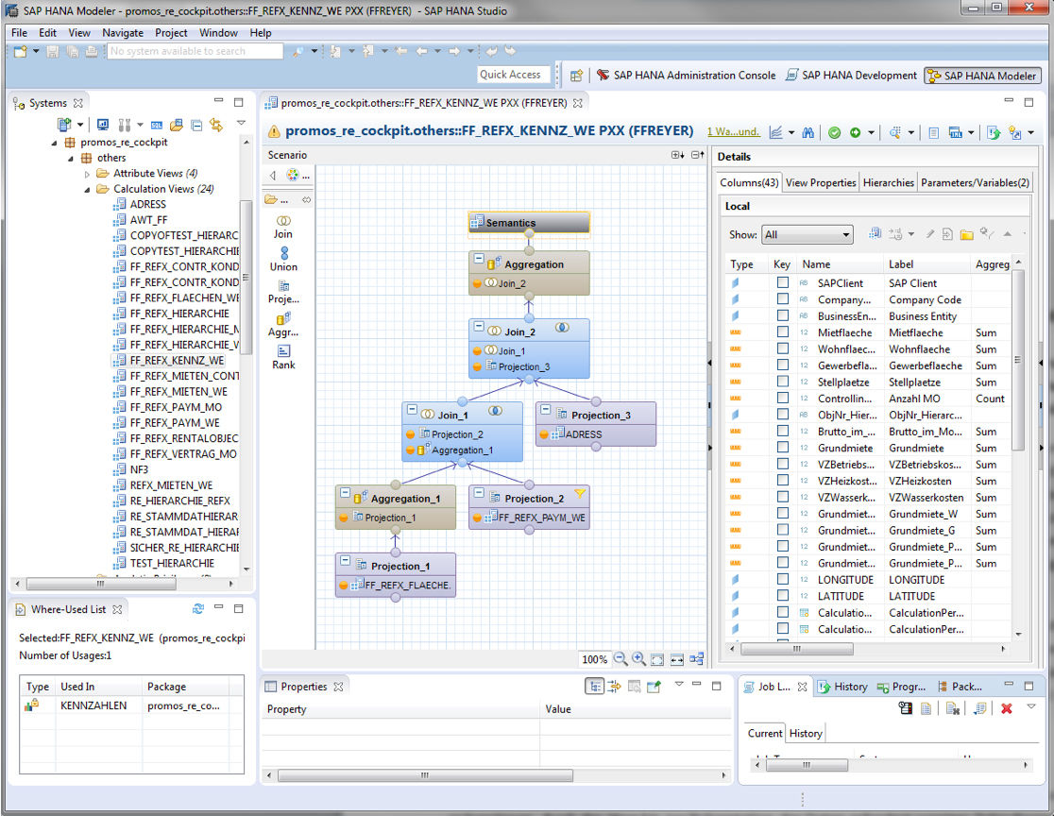Pick the Rank node from the palette
Screen dimensions: 1054x816
pyautogui.click(x=283, y=357)
